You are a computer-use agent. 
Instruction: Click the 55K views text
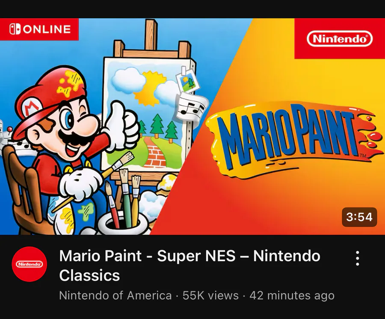[x=210, y=295]
